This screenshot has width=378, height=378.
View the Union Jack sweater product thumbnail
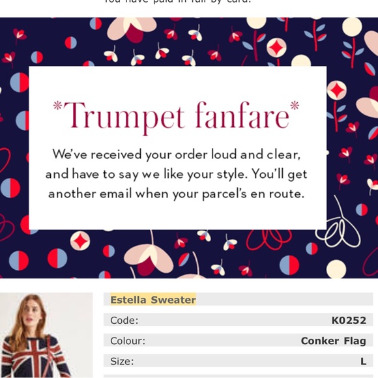(x=46, y=335)
